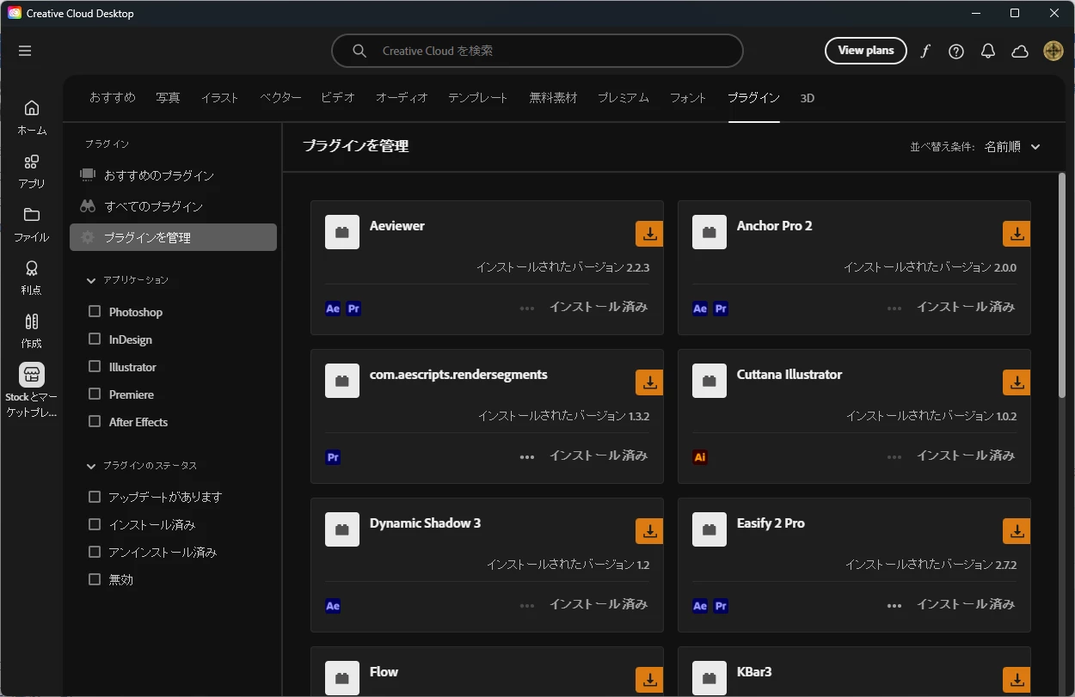Screen dimensions: 1075x697
Task: Click the Dynamic Shadow 3 plugin title
Action: 426,523
